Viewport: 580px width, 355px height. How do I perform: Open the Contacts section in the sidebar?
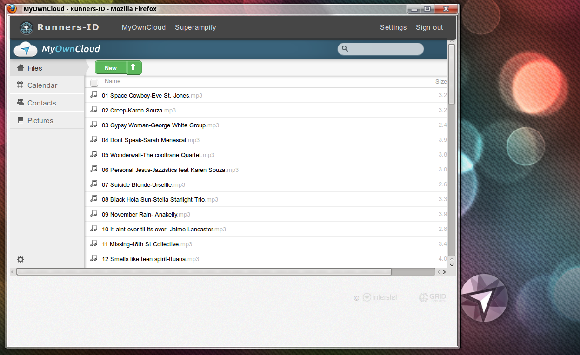point(47,103)
